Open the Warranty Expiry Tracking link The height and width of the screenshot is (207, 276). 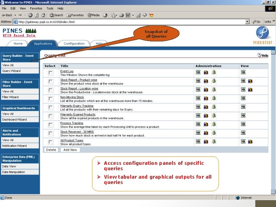coord(77,106)
